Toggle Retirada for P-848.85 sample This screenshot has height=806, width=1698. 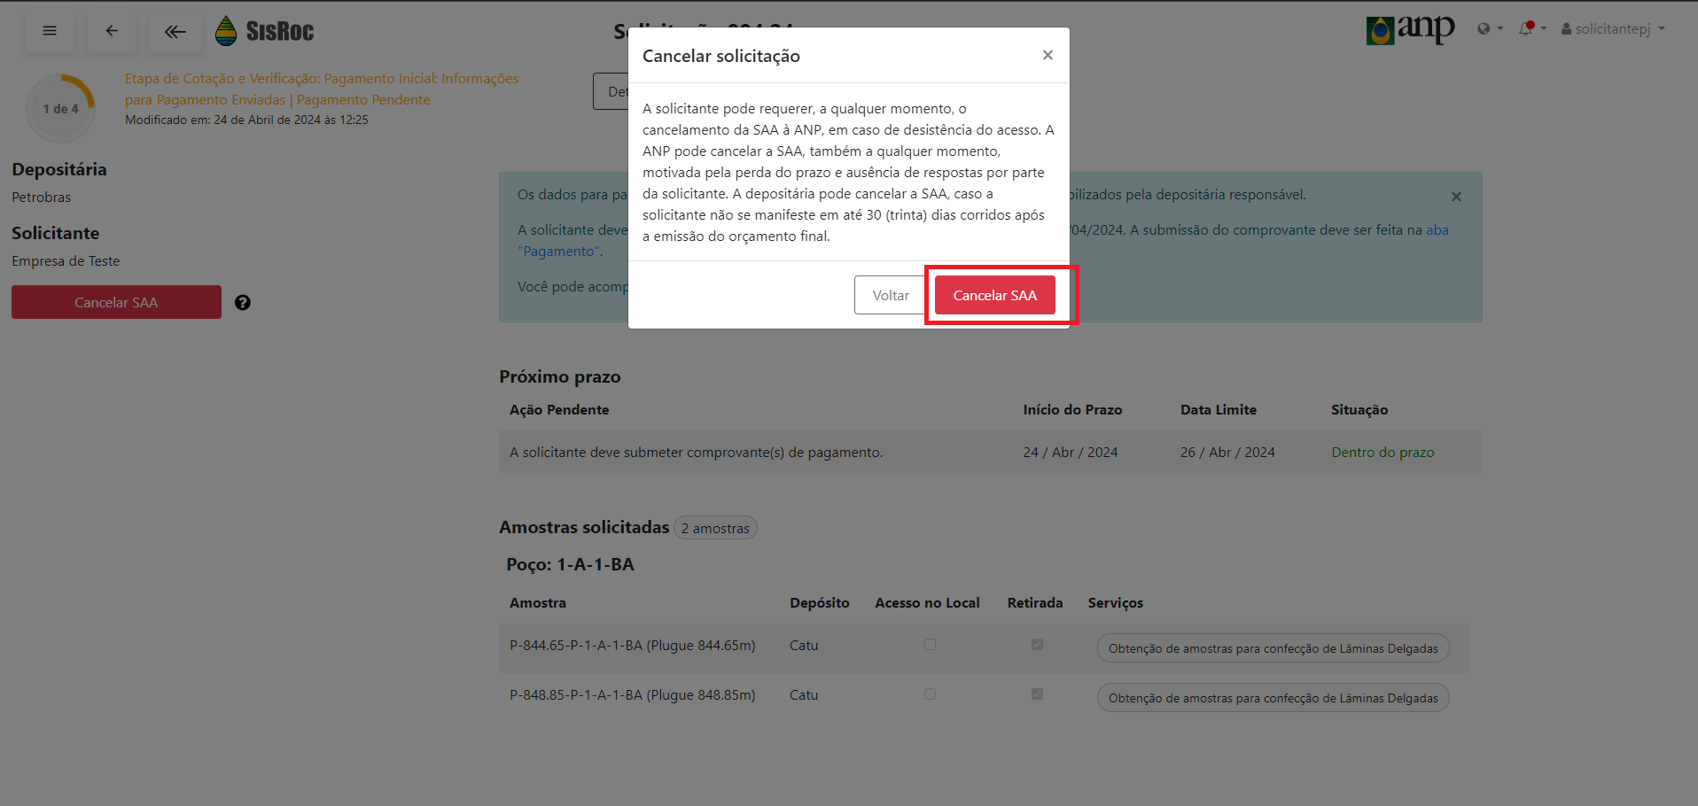[1037, 694]
